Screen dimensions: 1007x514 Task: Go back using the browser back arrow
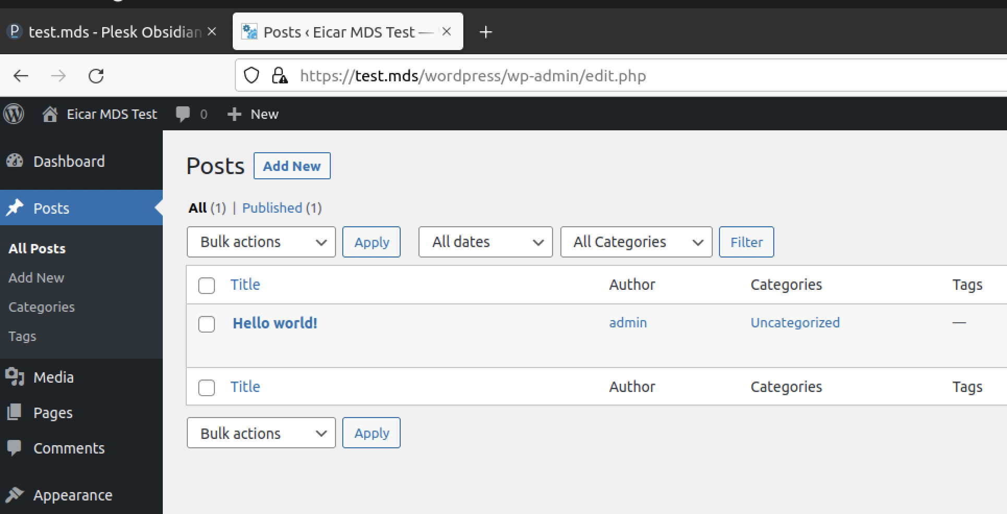(x=21, y=76)
